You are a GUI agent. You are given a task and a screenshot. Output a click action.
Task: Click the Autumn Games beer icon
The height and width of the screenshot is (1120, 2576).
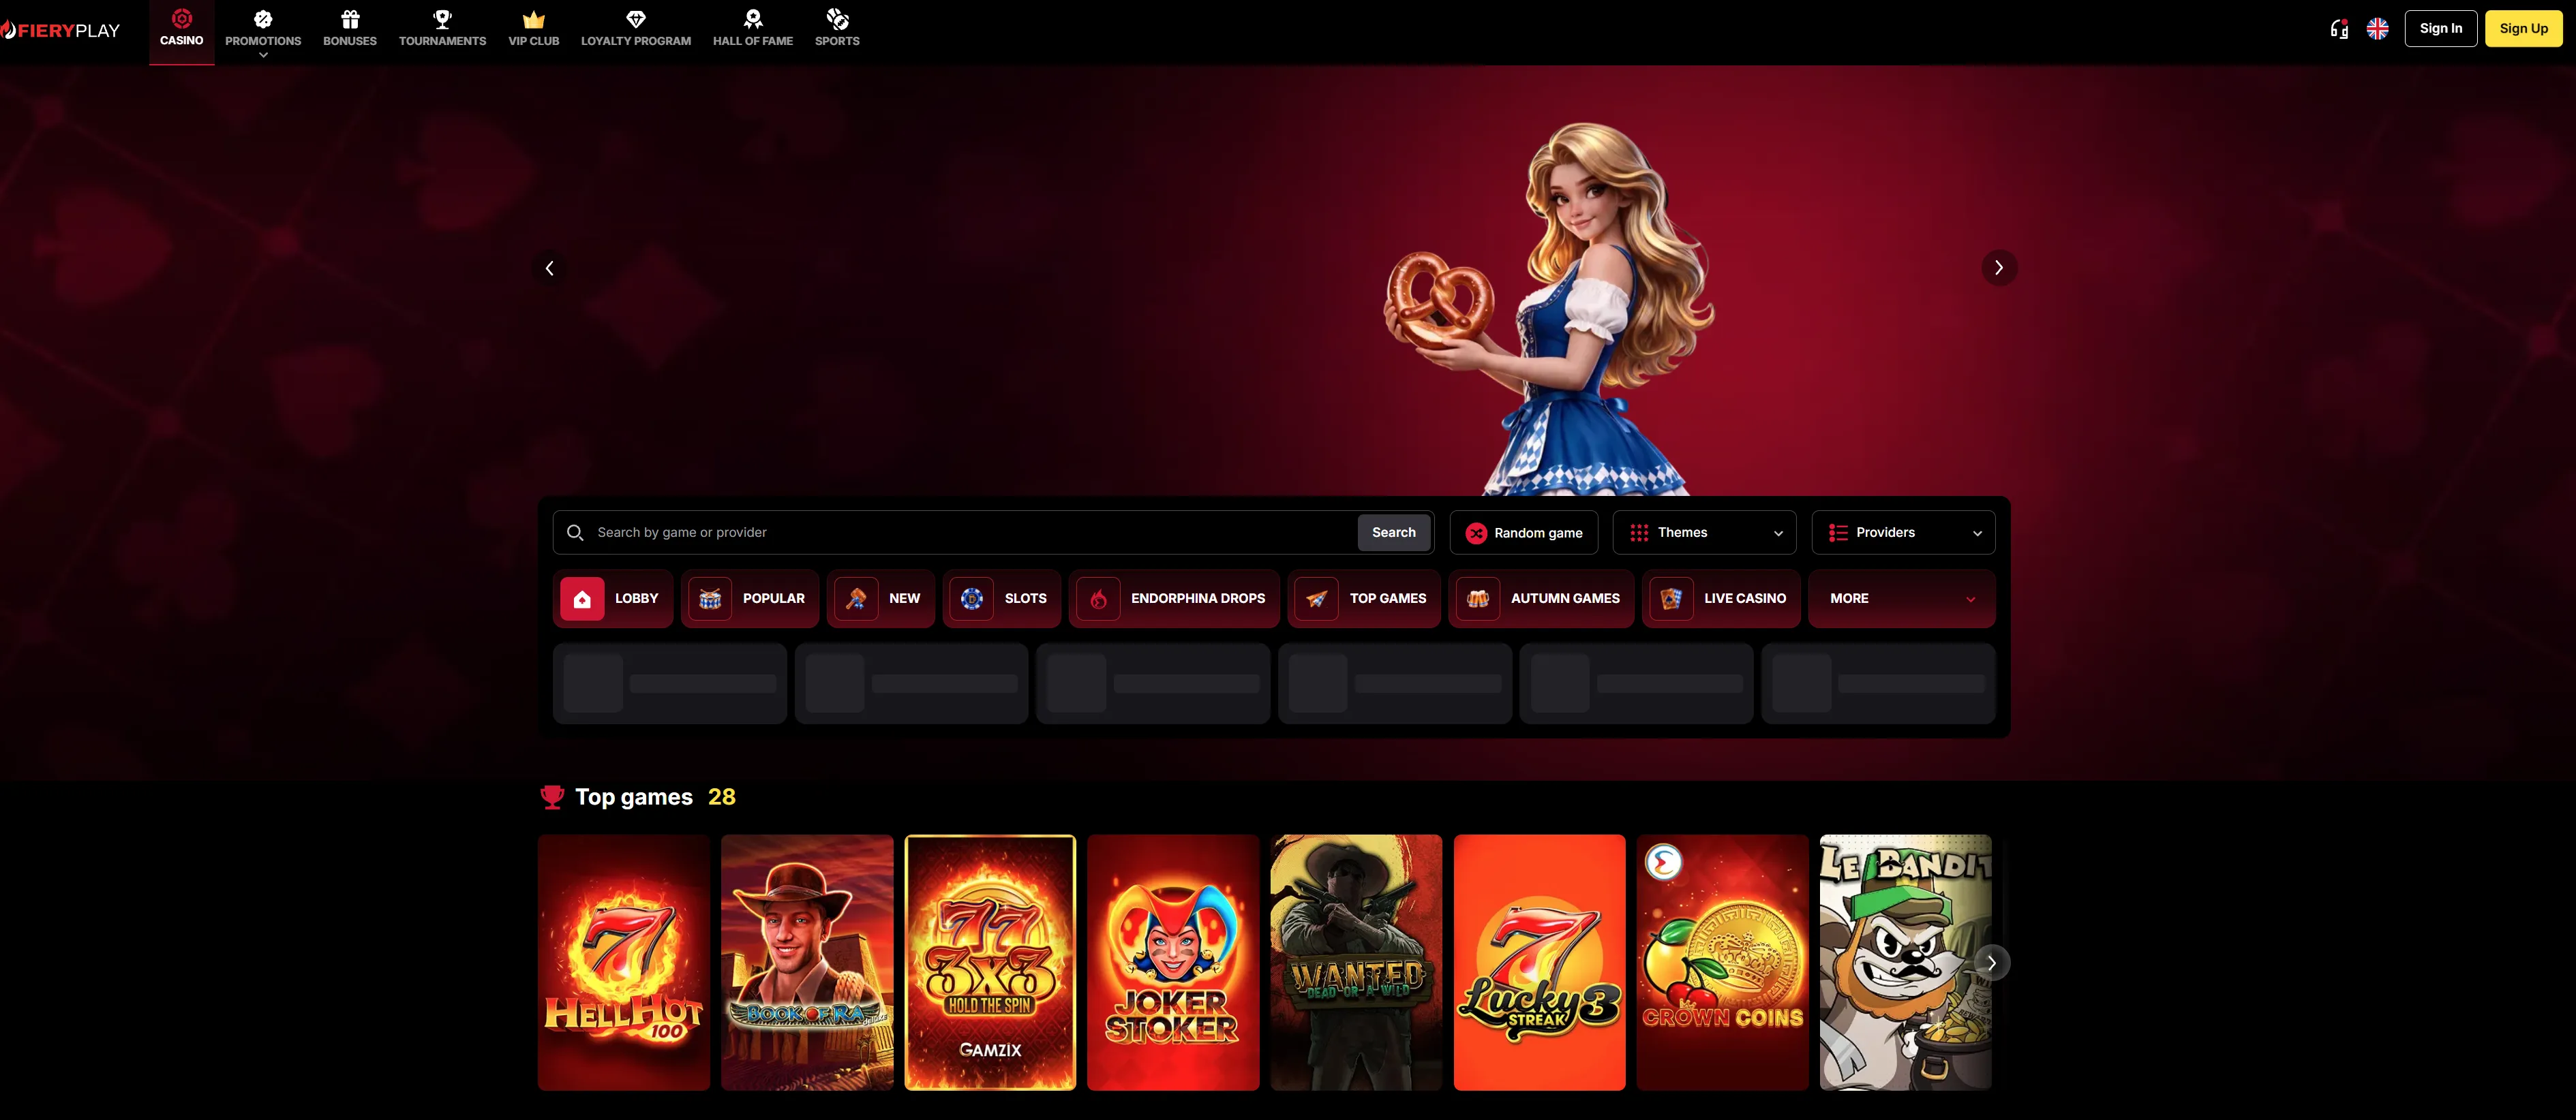[x=1478, y=598]
